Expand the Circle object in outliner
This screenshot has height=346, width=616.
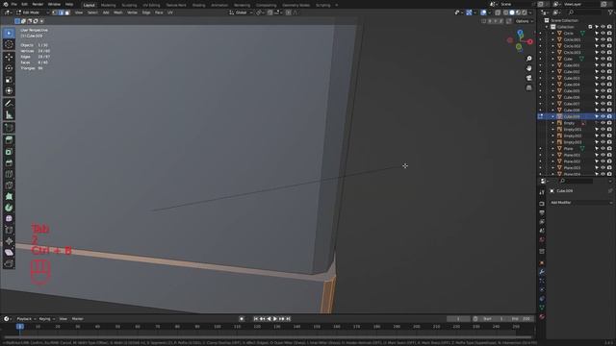click(552, 34)
